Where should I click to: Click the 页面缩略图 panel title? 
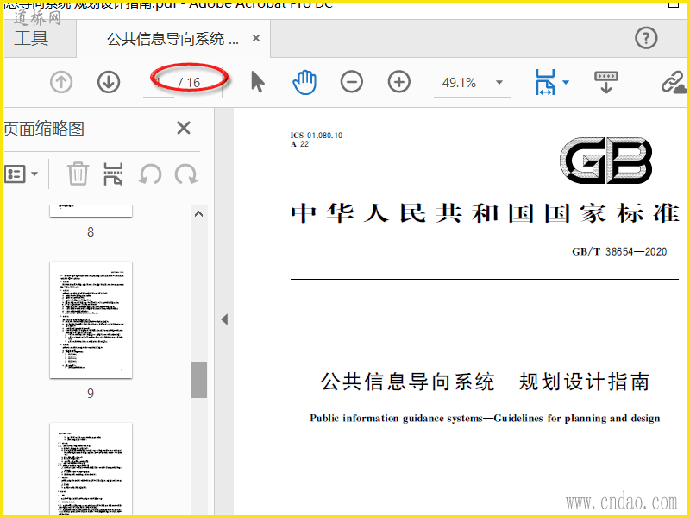coord(44,129)
